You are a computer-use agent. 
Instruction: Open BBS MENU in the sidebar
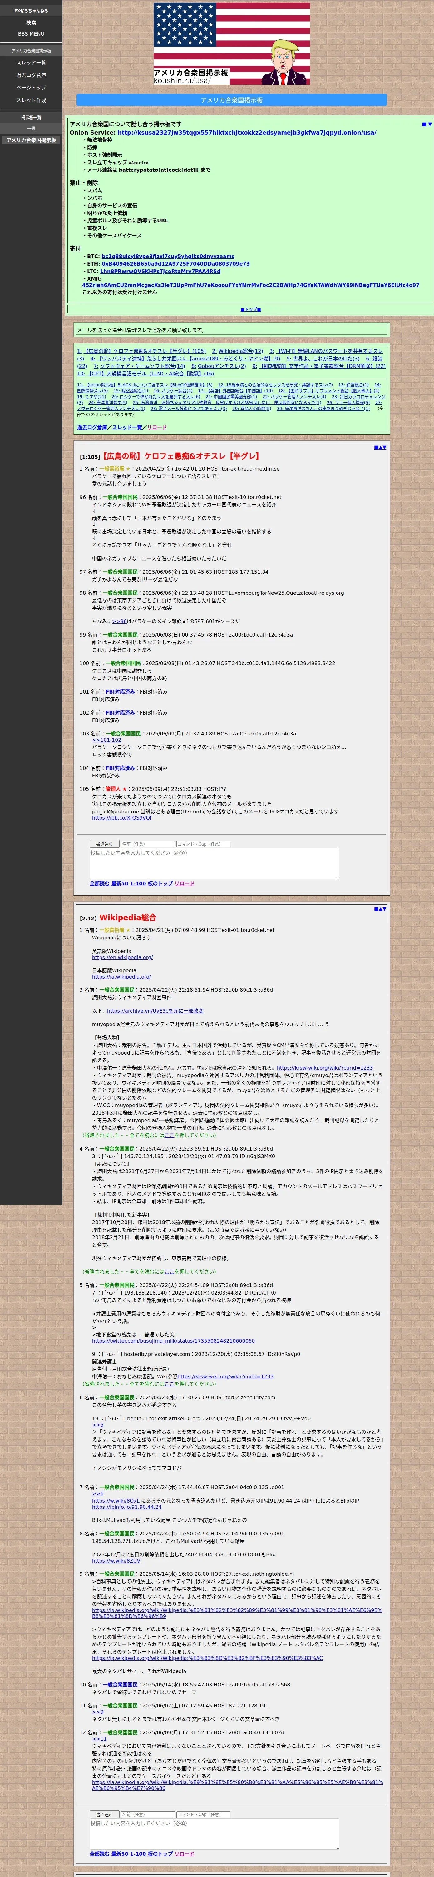point(31,33)
